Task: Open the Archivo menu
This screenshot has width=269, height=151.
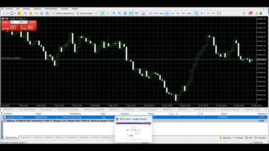Action: click(9, 8)
